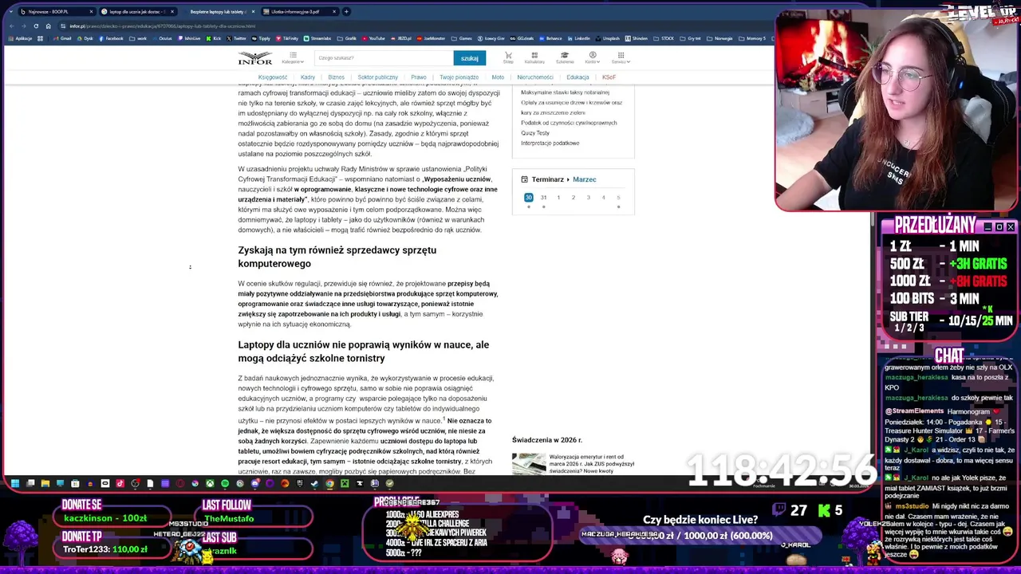
Task: Click the Marzec month link in Terminarz
Action: click(584, 179)
